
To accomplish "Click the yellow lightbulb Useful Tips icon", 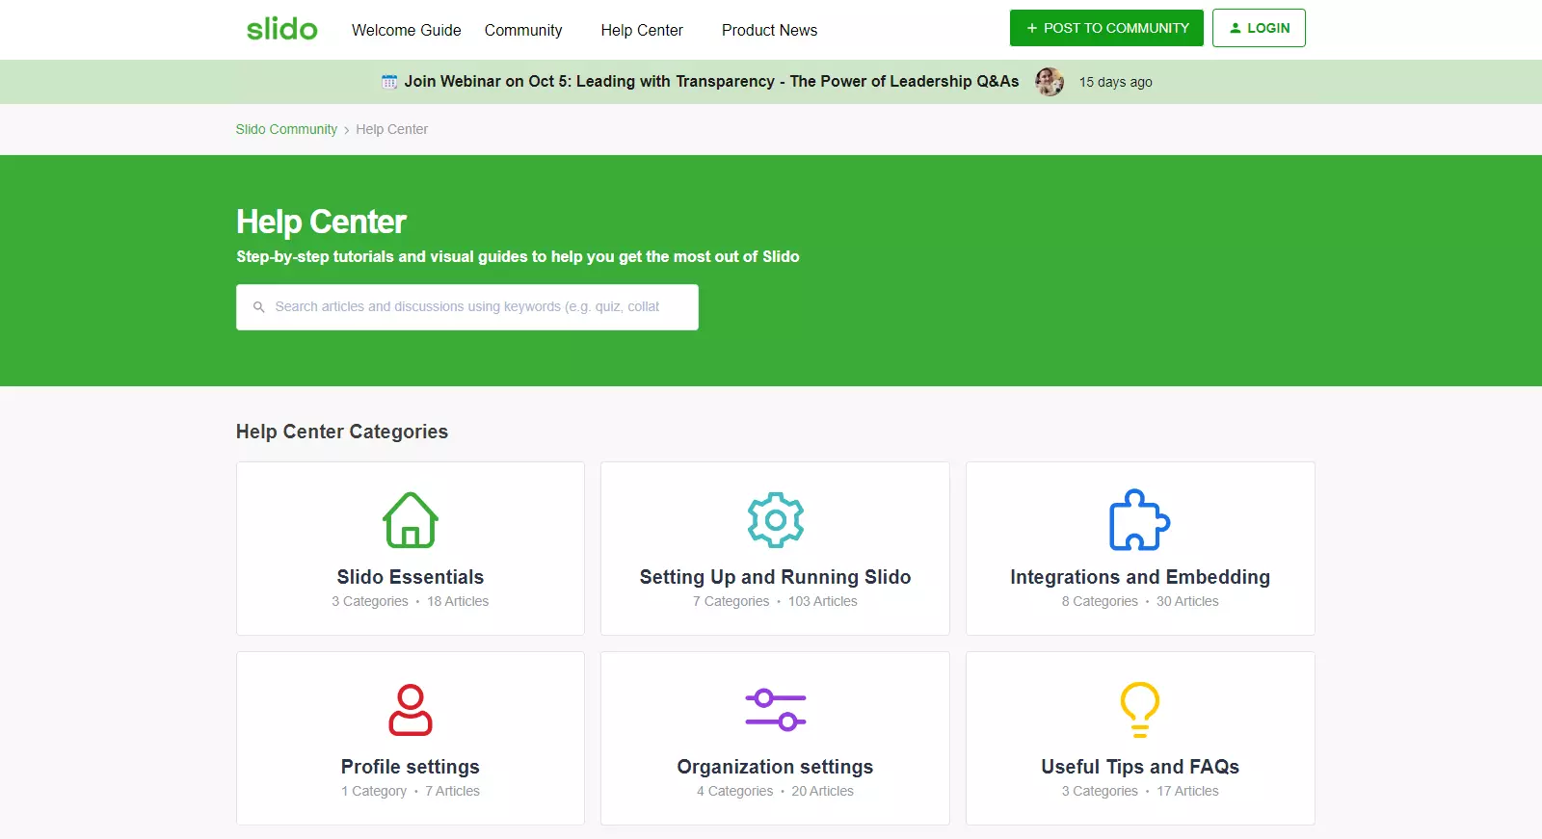I will coord(1139,710).
